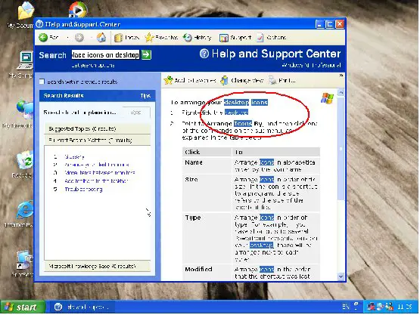Image resolution: width=420 pixels, height=315 pixels.
Task: Click the Size row in the table
Action: [x=251, y=193]
